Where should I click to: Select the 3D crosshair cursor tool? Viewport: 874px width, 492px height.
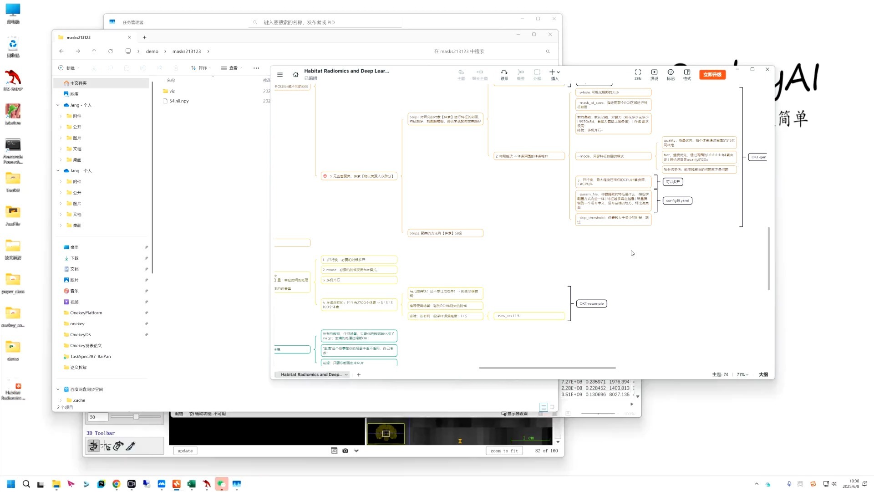(x=106, y=446)
